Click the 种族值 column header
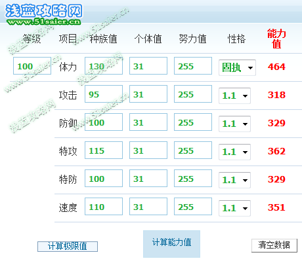 (x=103, y=39)
